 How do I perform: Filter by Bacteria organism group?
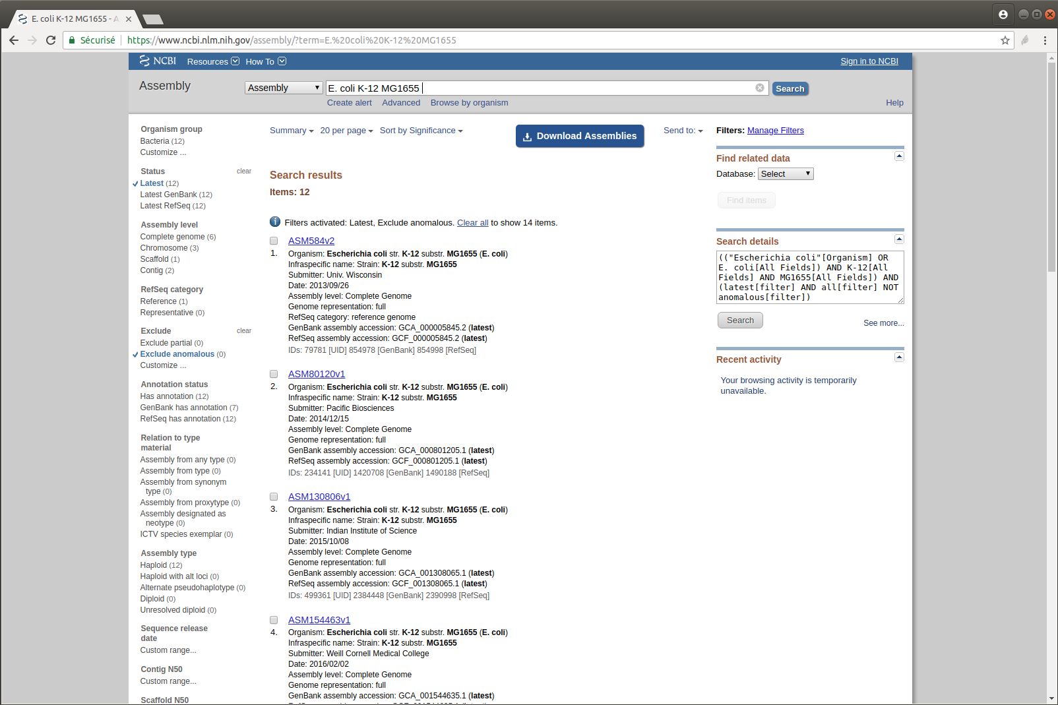tap(155, 141)
